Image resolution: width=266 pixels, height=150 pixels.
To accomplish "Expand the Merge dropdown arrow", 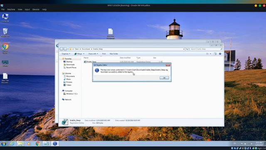I will (x=84, y=54).
